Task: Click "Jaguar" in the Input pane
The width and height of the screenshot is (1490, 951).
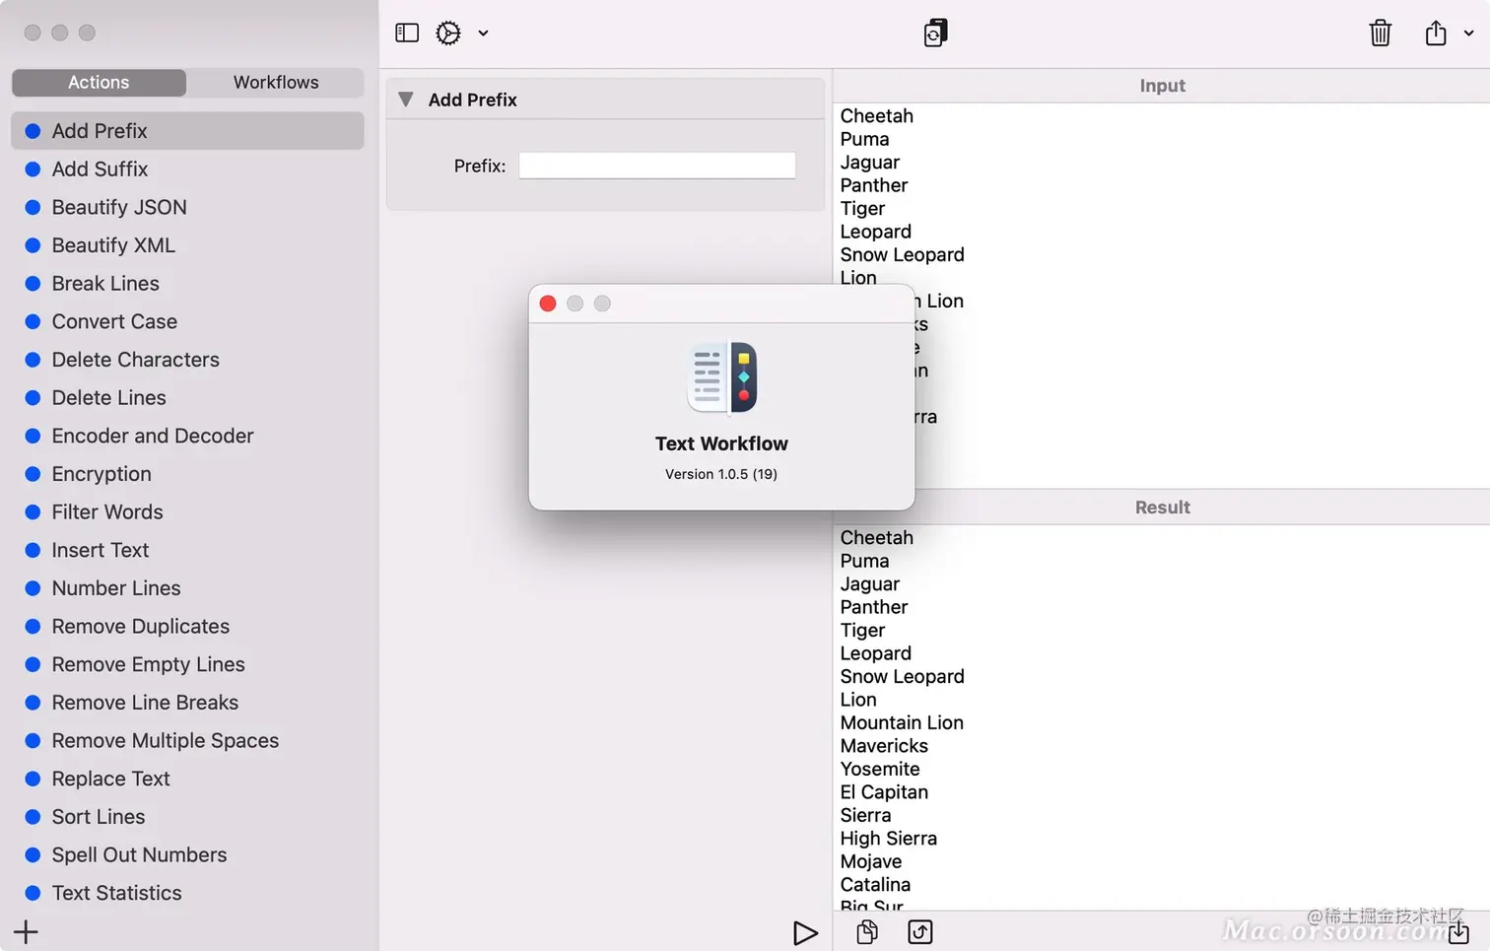Action: pos(870,163)
